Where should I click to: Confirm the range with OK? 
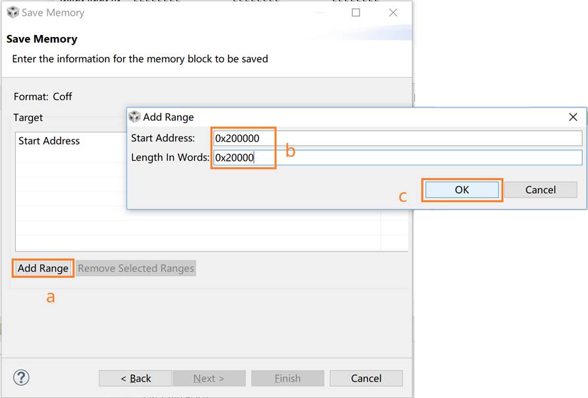click(462, 190)
